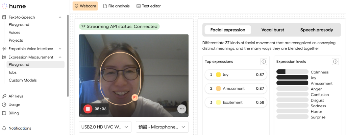Open Voices in the sidebar

click(x=14, y=32)
